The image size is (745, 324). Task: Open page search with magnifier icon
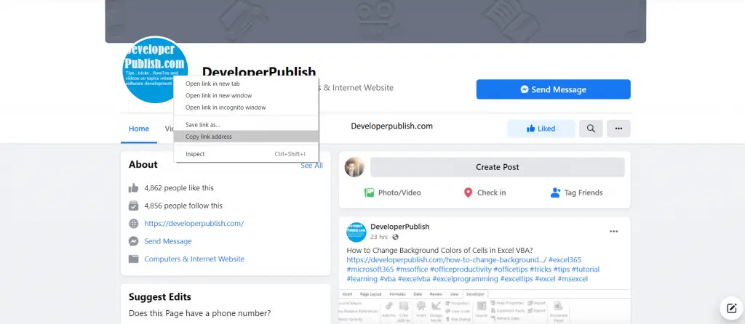[x=591, y=129]
